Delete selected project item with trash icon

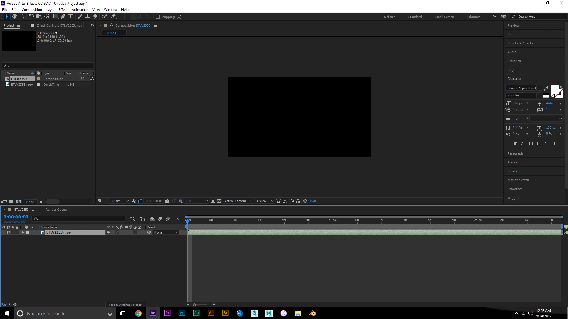[41, 202]
